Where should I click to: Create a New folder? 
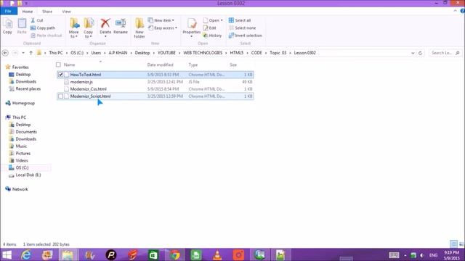pyautogui.click(x=139, y=28)
